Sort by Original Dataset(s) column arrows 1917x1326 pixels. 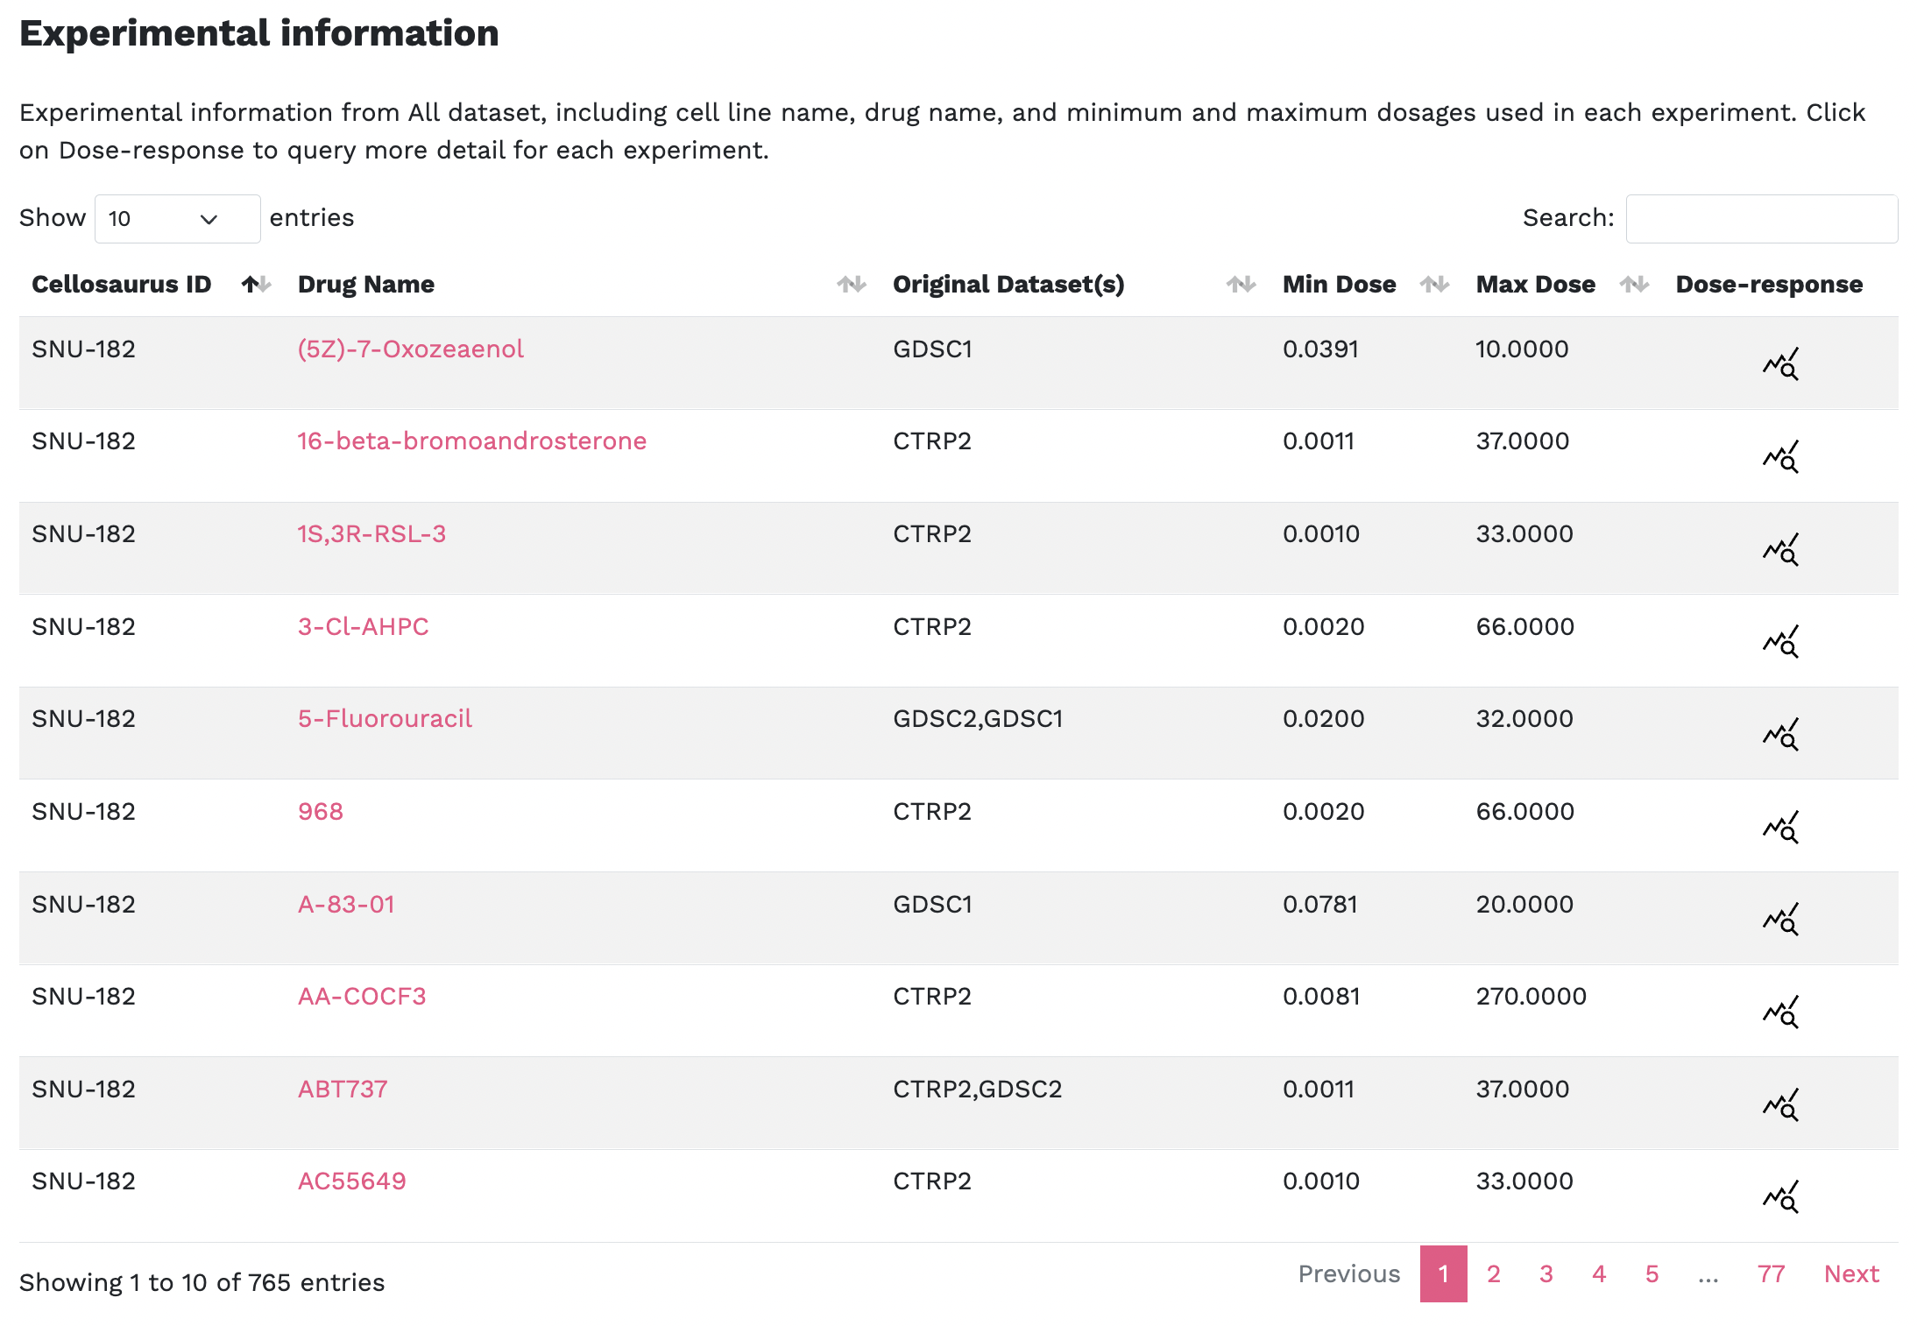coord(1241,285)
